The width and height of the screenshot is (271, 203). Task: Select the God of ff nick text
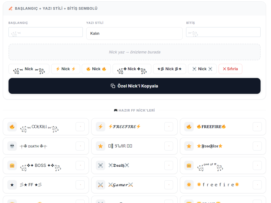[210, 167]
